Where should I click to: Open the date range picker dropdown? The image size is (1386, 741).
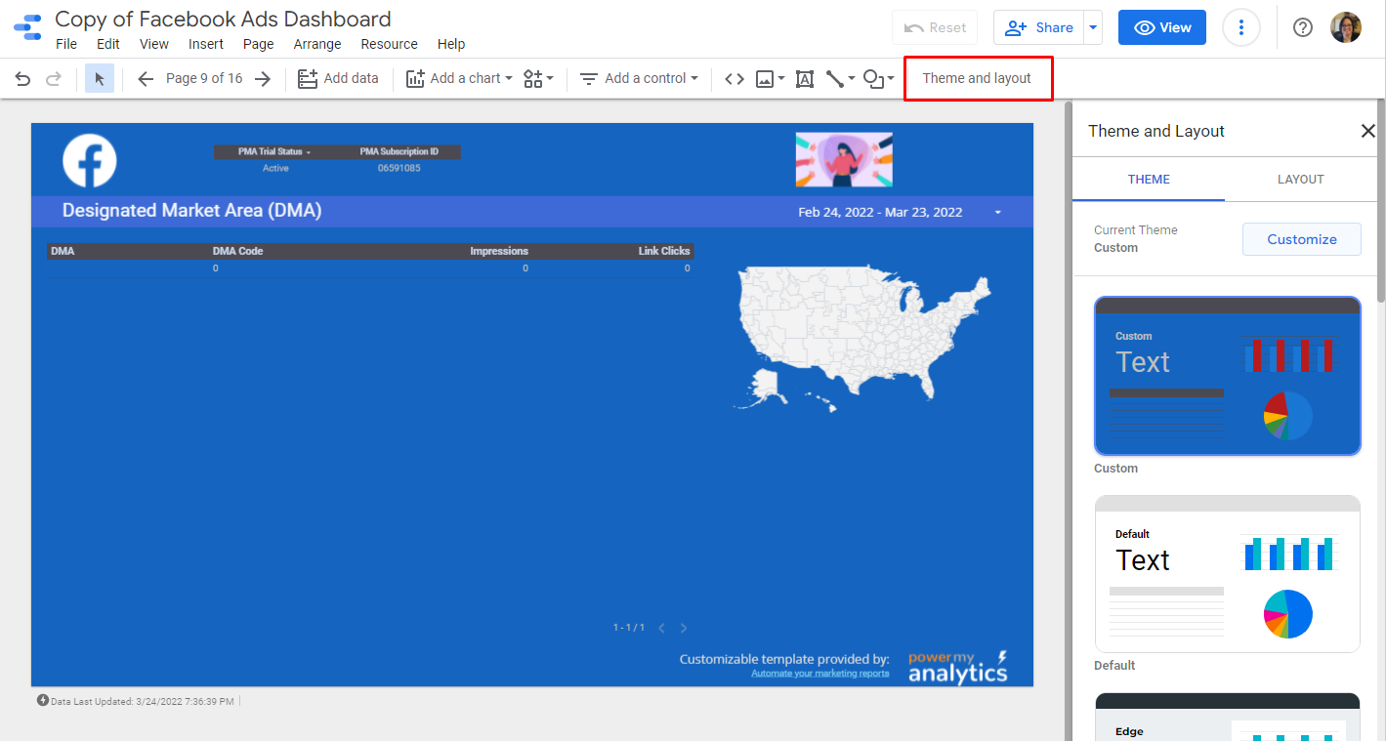(x=997, y=213)
